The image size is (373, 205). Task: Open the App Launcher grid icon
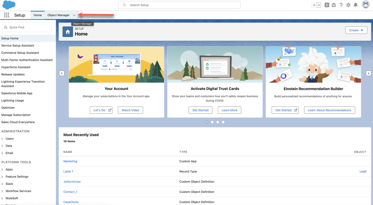[6, 15]
